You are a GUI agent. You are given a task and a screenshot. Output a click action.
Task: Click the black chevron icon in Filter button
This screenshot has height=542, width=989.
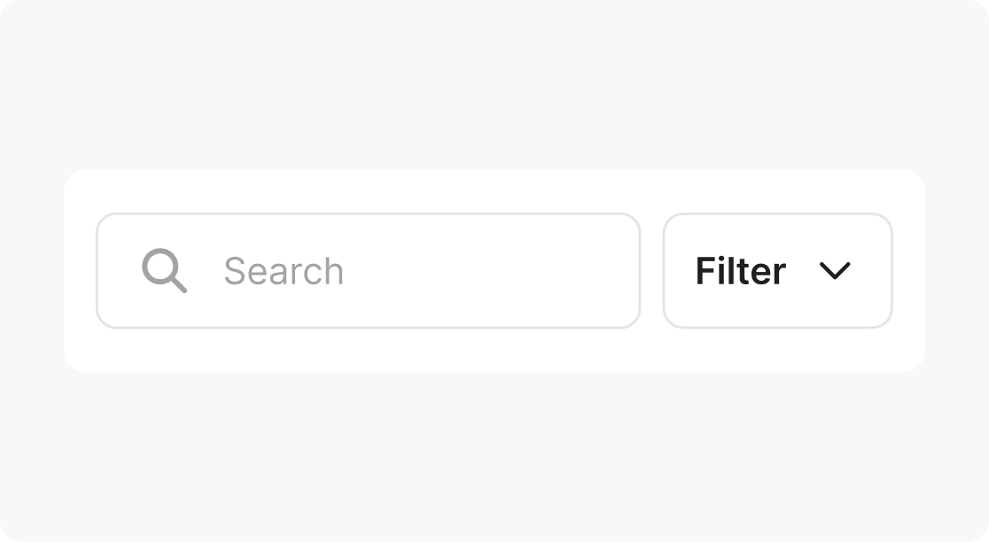click(835, 271)
